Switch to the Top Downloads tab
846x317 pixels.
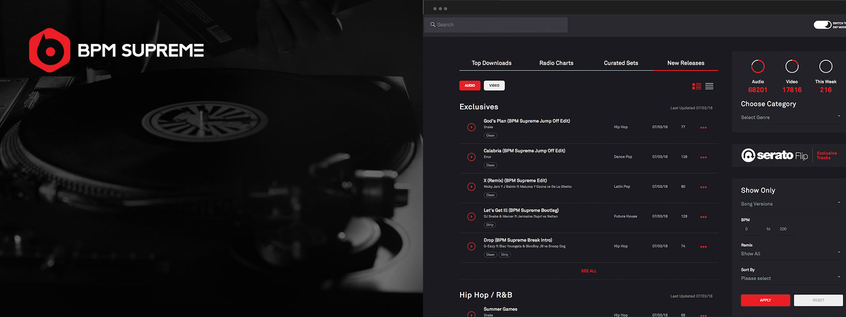pyautogui.click(x=491, y=63)
